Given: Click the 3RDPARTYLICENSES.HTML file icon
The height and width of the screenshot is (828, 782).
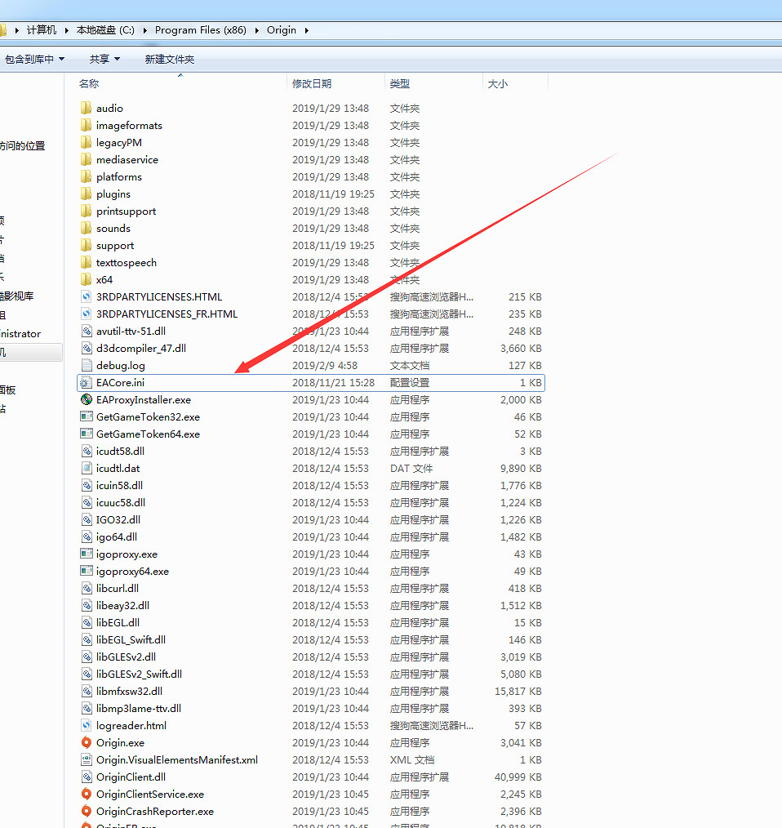Looking at the screenshot, I should click(87, 296).
